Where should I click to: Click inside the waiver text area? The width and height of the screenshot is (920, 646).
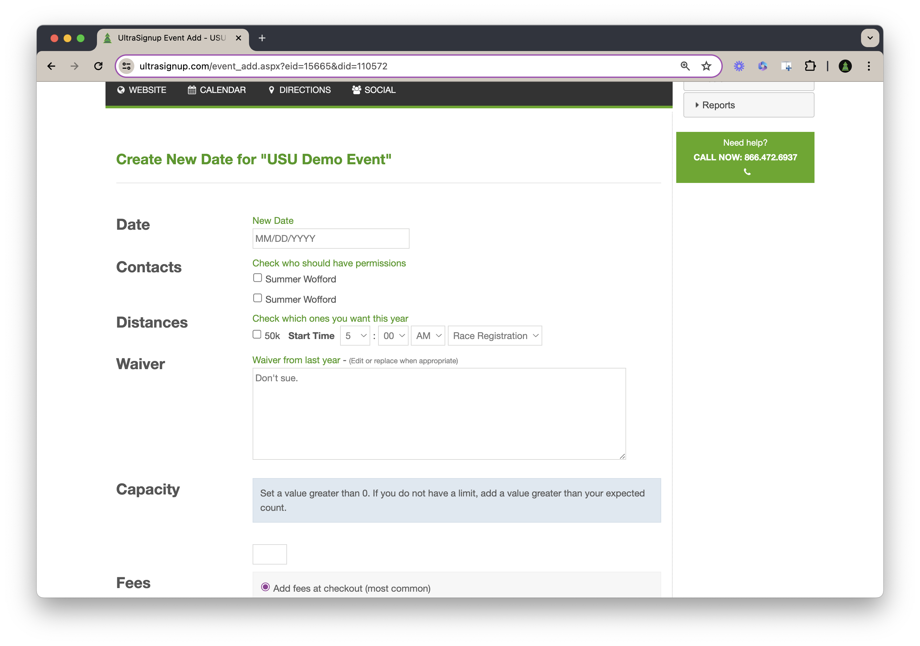[439, 414]
